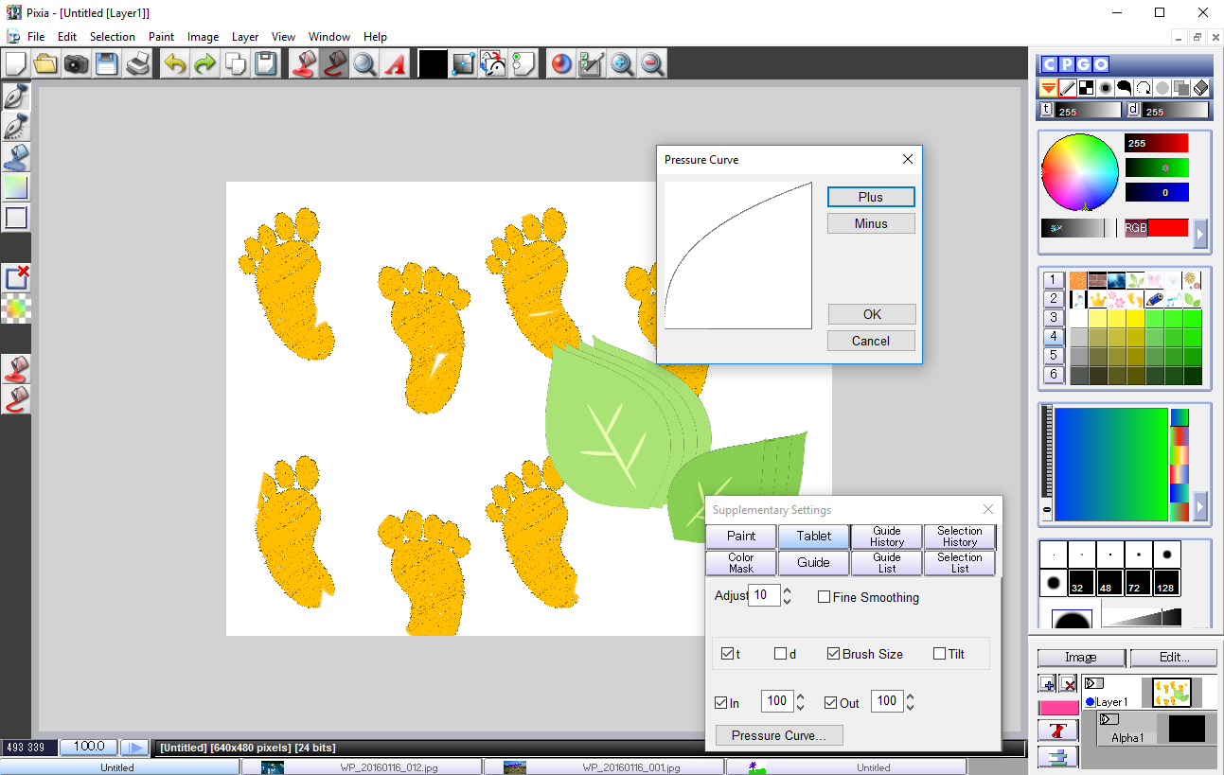Click the Plus button in Pressure Curve
Image resolution: width=1224 pixels, height=775 pixels.
(x=870, y=197)
